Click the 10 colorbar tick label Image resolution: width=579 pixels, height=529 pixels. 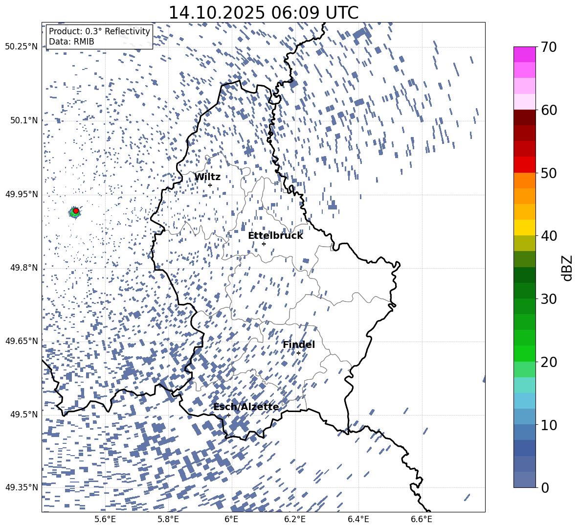tap(549, 425)
